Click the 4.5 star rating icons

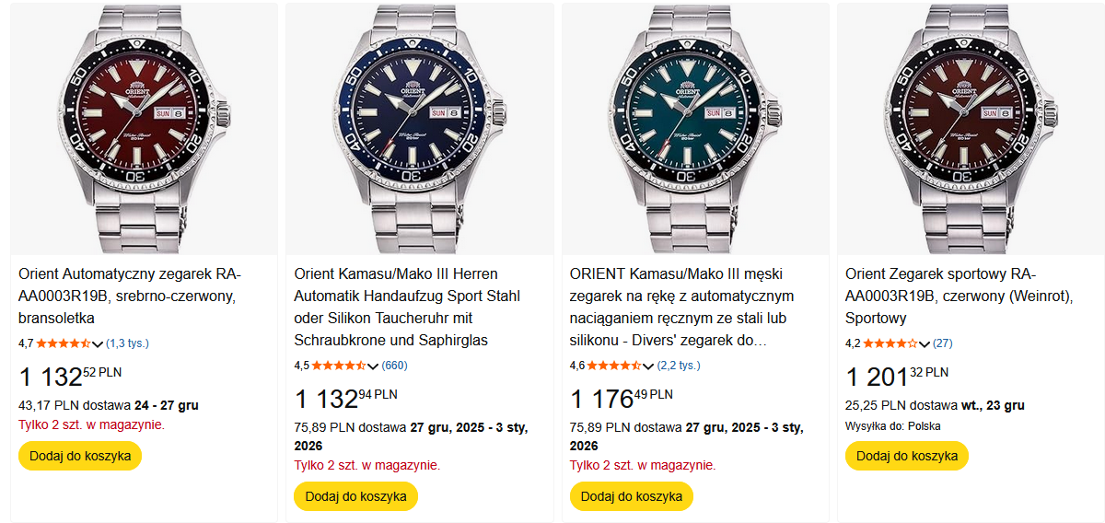(x=339, y=366)
